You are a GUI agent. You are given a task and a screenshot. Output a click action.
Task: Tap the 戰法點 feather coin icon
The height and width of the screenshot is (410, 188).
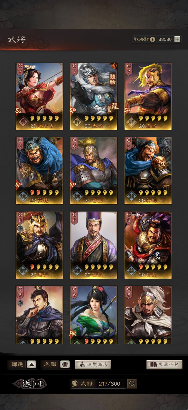152,39
